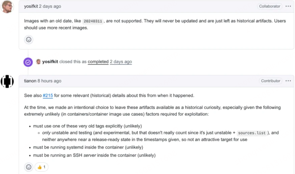Add emoji reaction to yosifkit's comment
This screenshot has width=295, height=174.
(29, 40)
